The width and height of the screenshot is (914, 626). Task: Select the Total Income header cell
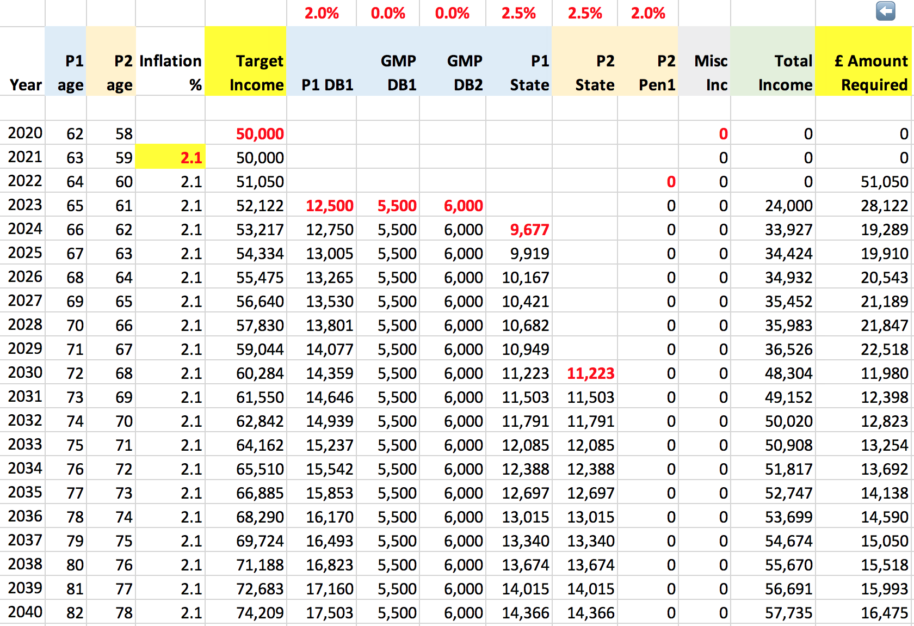tap(773, 72)
